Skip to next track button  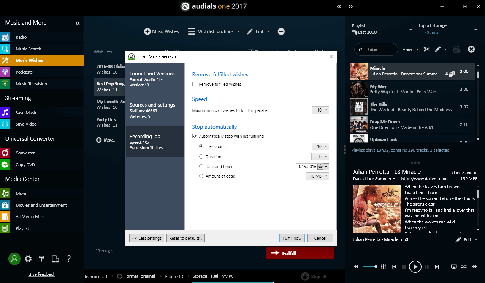(x=437, y=267)
